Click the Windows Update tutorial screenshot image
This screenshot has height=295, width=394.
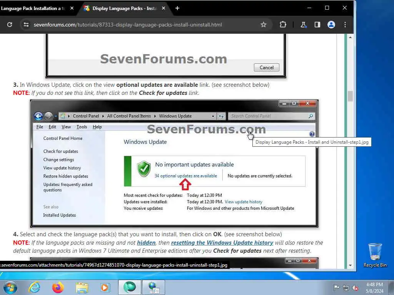click(174, 164)
